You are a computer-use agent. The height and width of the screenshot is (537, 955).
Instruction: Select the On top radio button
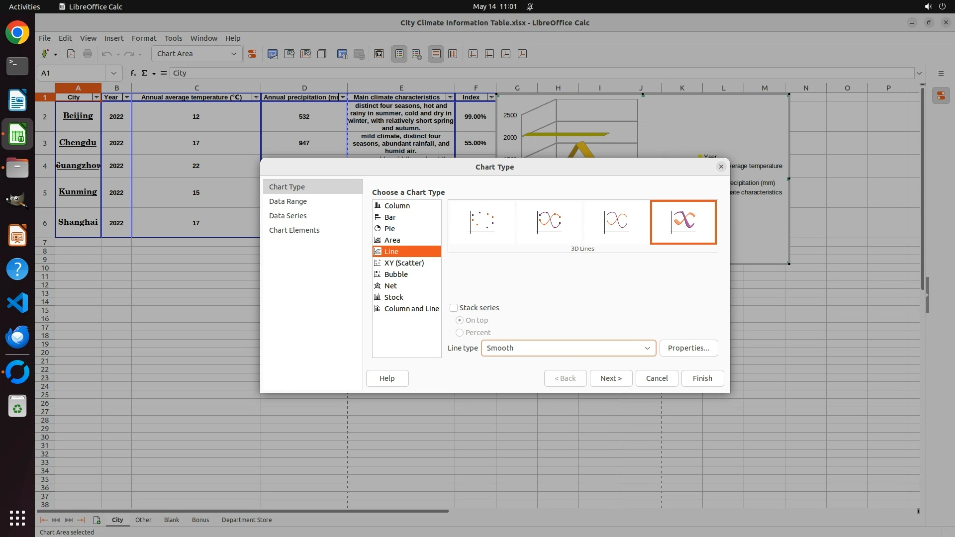click(460, 320)
